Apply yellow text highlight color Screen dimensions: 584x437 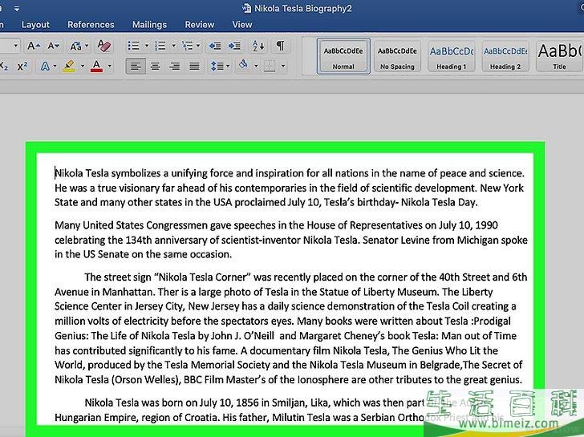pyautogui.click(x=69, y=67)
